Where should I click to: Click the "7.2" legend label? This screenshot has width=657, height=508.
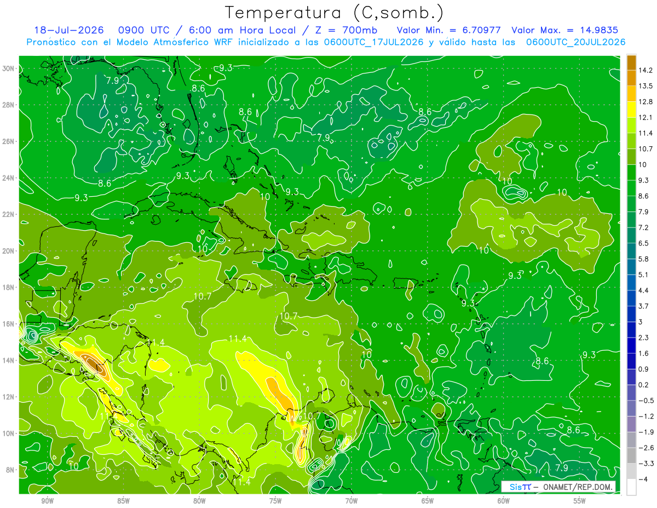(x=644, y=227)
